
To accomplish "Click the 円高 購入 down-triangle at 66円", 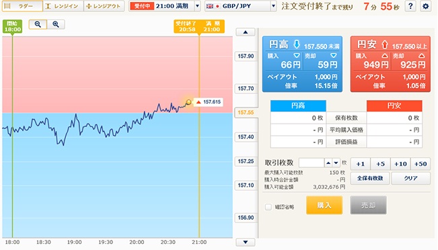I will tap(297, 56).
